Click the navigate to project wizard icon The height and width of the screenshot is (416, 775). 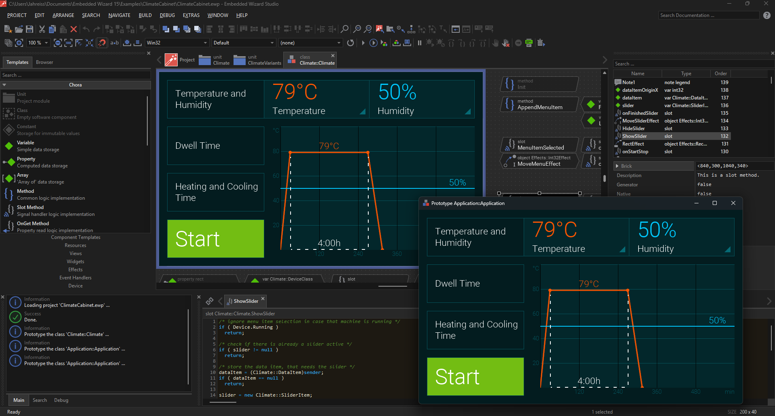pos(379,29)
